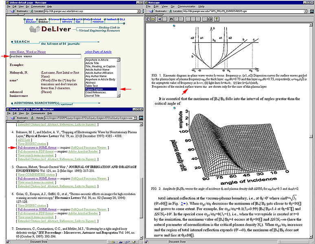The height and width of the screenshot is (244, 315).
Task: Click the search field containing 'surface waves'
Action: point(46,56)
